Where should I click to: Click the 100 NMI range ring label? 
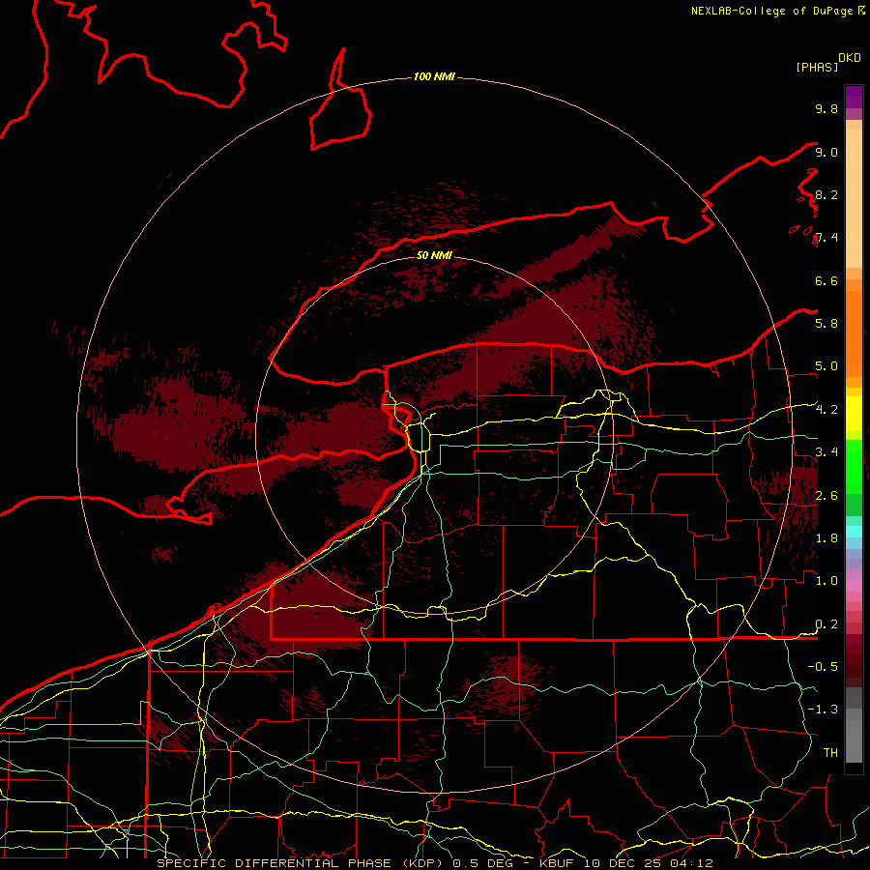[x=434, y=76]
